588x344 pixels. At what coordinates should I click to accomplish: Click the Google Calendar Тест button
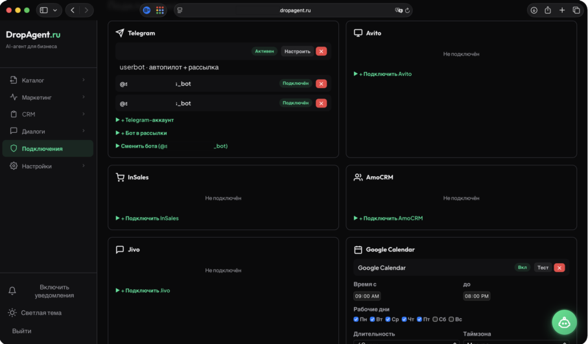pos(543,268)
